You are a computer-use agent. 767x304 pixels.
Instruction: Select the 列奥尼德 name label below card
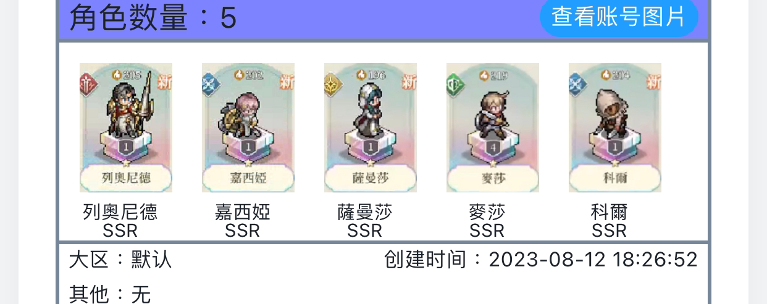click(120, 212)
